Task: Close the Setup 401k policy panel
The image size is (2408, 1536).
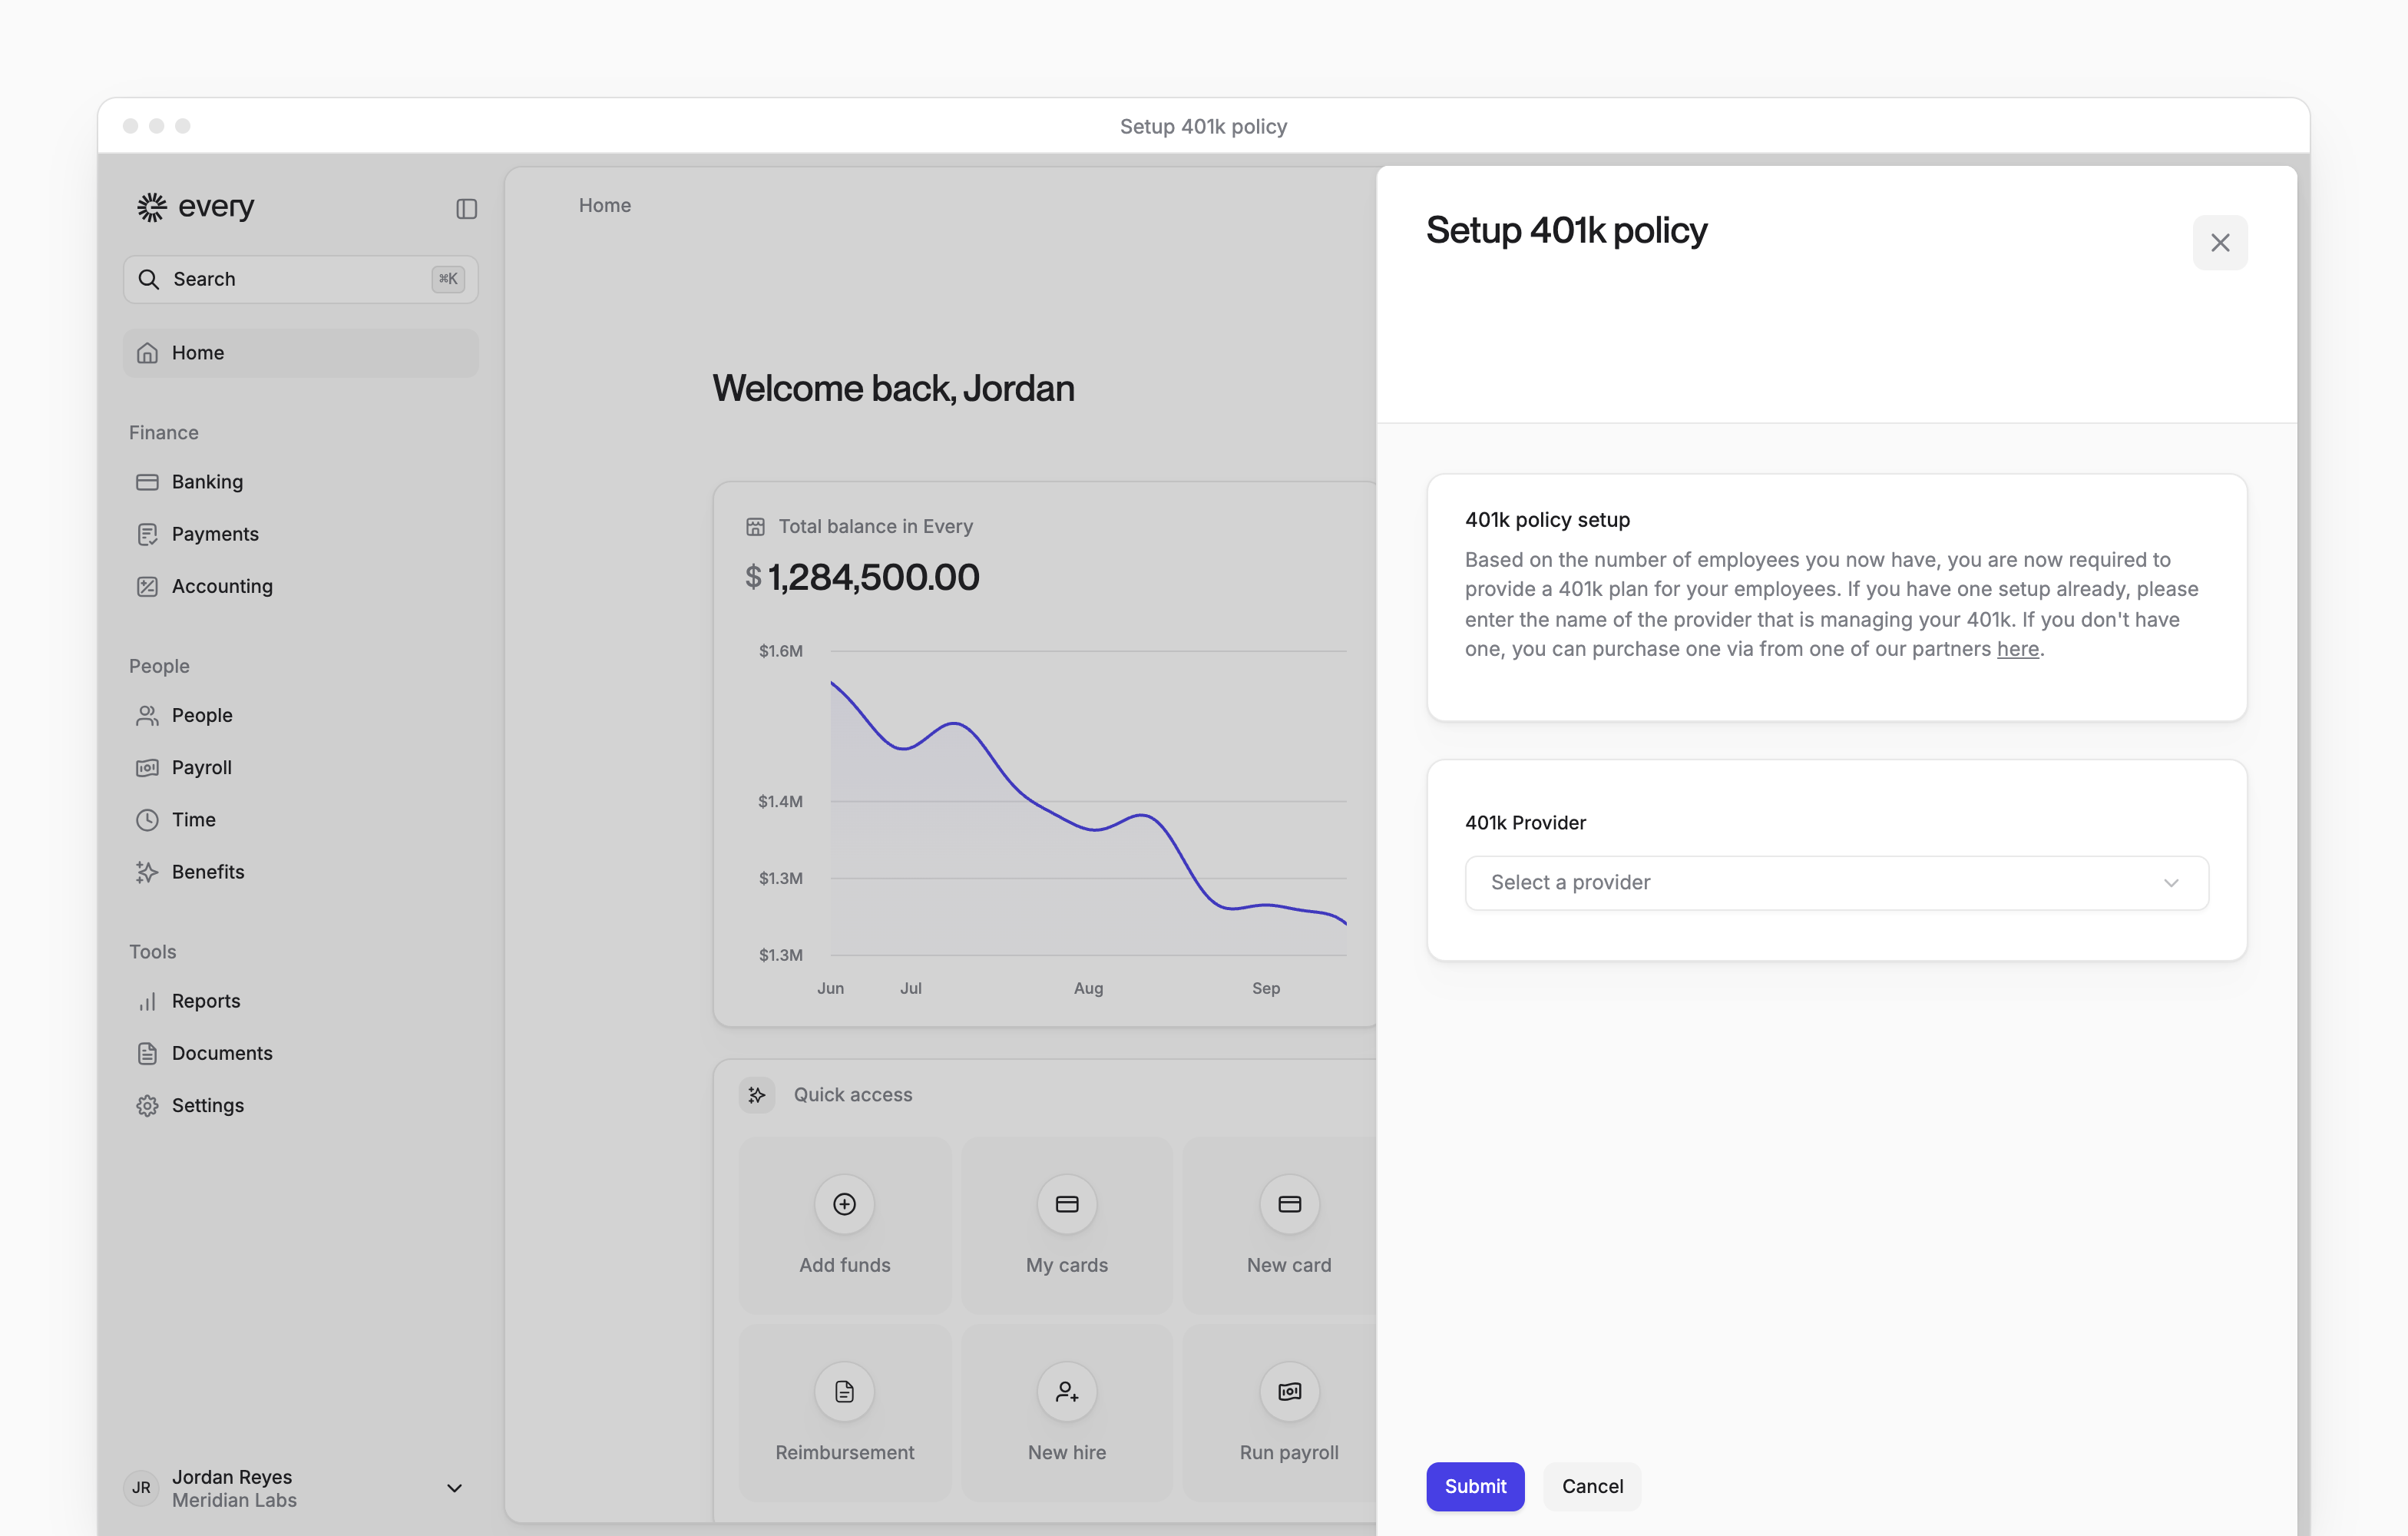Action: click(2220, 242)
